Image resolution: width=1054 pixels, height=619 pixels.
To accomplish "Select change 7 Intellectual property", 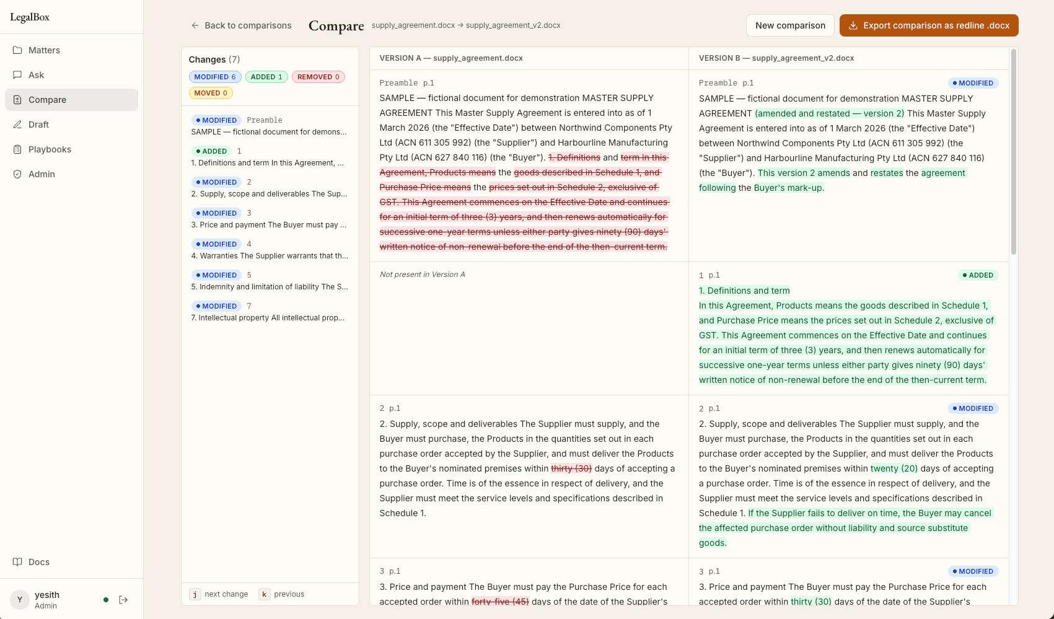I will 270,312.
